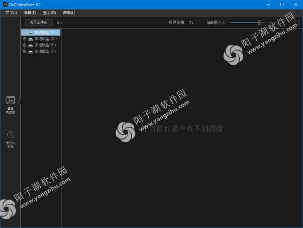Screen dimensions: 303x228
Task: Close the DxO ViewPoint window
Action: (295, 5)
